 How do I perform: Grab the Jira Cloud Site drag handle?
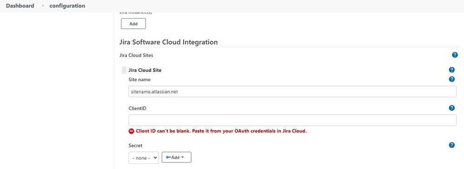124,70
